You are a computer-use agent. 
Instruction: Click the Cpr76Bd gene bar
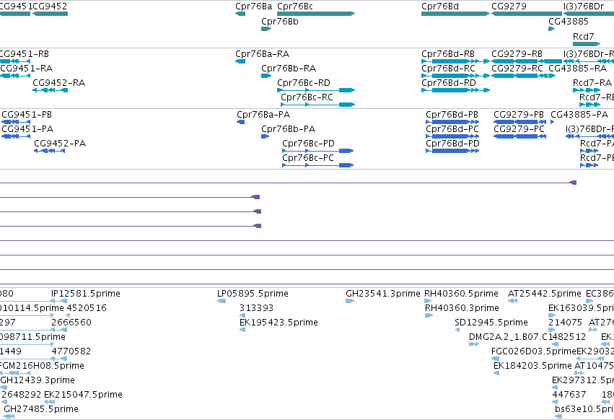[x=455, y=14]
